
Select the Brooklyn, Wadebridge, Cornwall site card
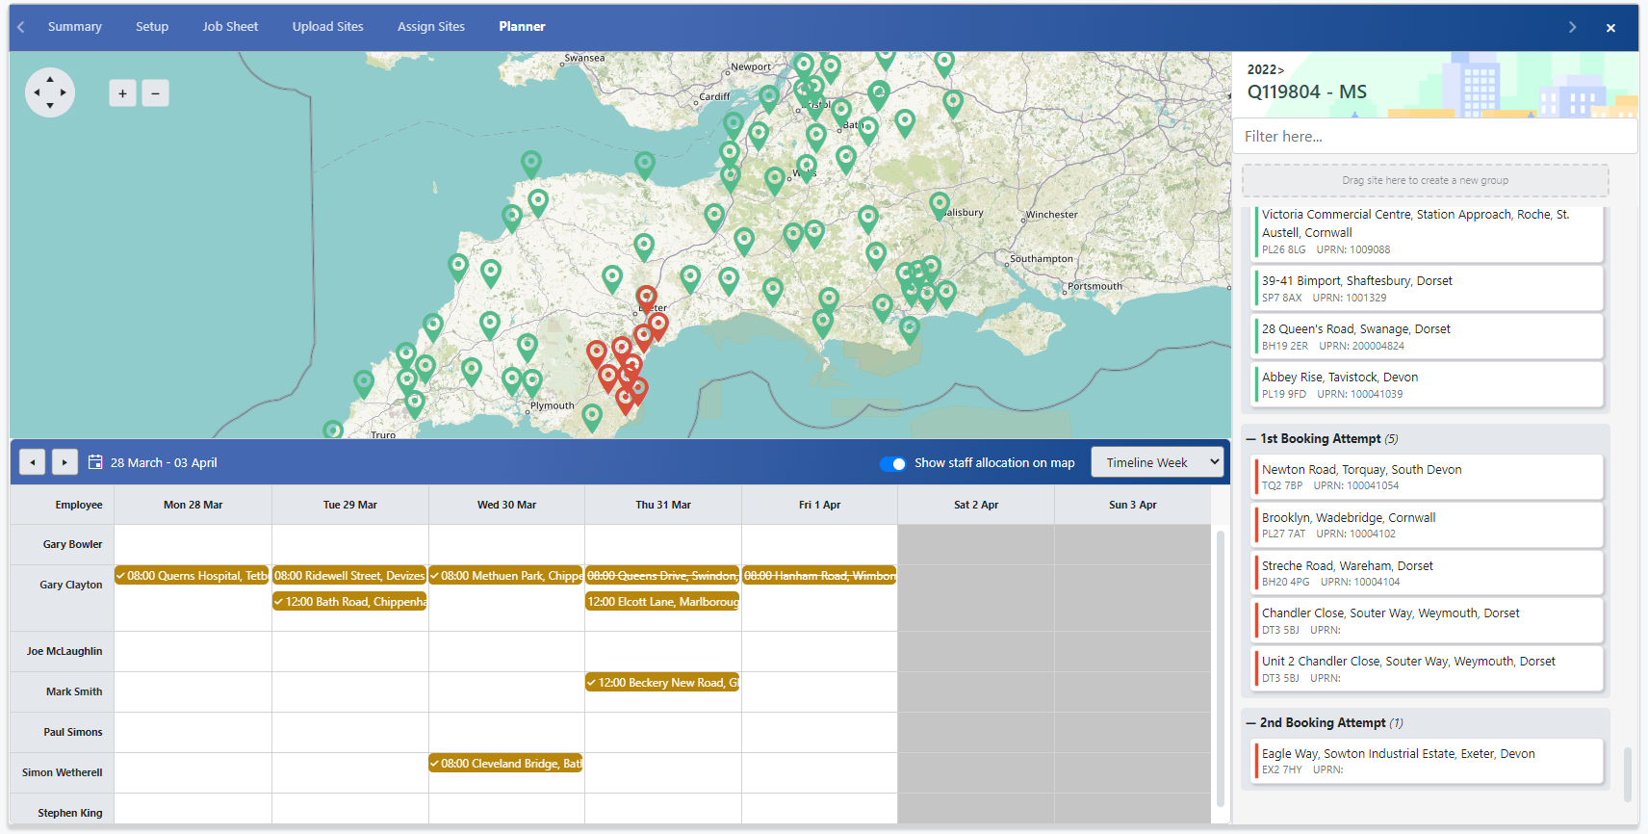tap(1429, 525)
